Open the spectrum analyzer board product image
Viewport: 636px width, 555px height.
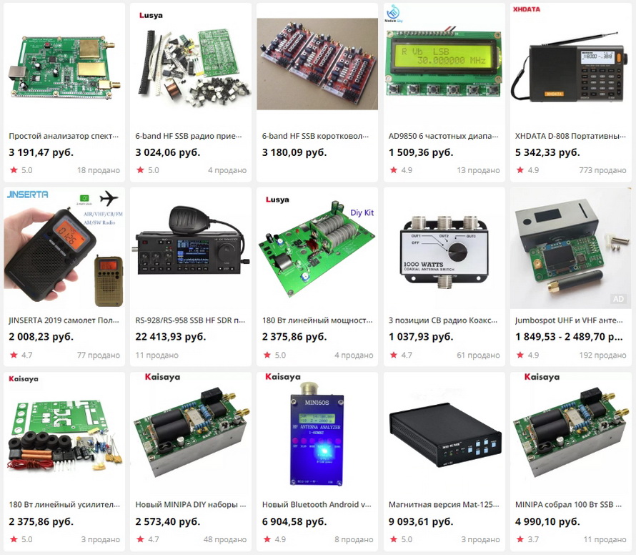64,67
